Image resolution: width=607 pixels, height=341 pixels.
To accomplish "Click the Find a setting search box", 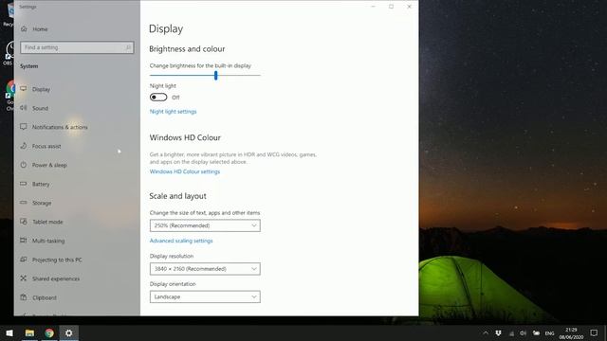I will [77, 47].
